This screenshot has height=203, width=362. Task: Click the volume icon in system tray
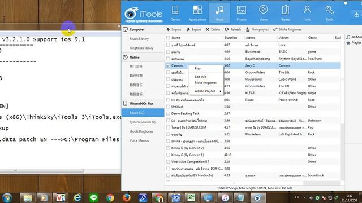[x=311, y=198]
